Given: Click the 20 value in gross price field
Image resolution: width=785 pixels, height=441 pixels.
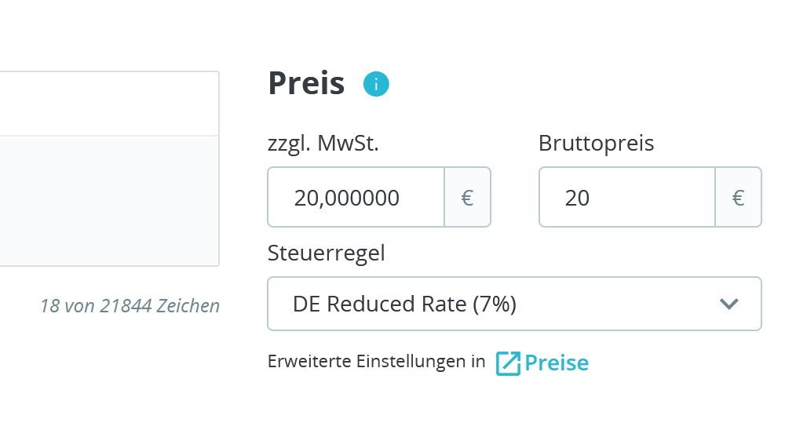Looking at the screenshot, I should coord(577,198).
